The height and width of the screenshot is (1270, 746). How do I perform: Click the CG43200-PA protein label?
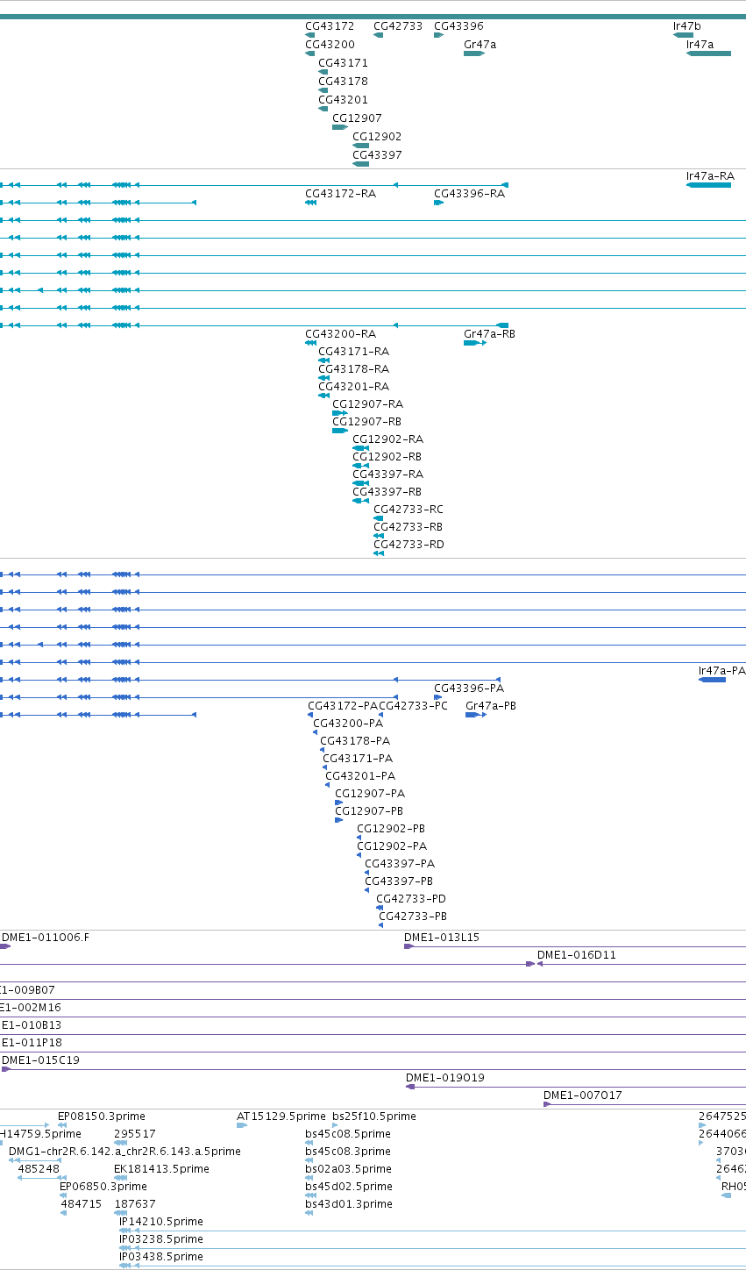(348, 724)
